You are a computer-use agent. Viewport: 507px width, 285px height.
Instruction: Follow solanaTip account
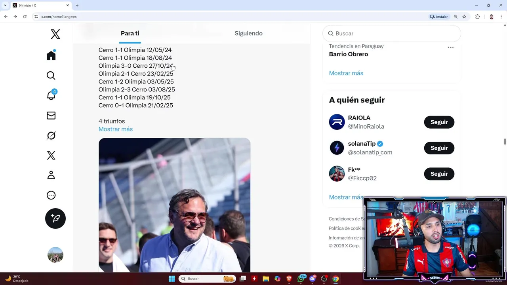click(439, 148)
